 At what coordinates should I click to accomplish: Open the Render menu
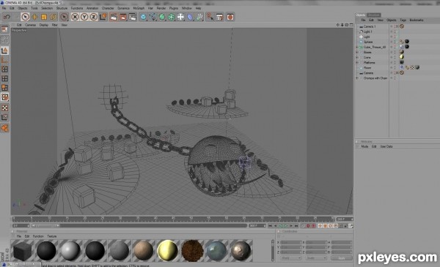[x=161, y=8]
